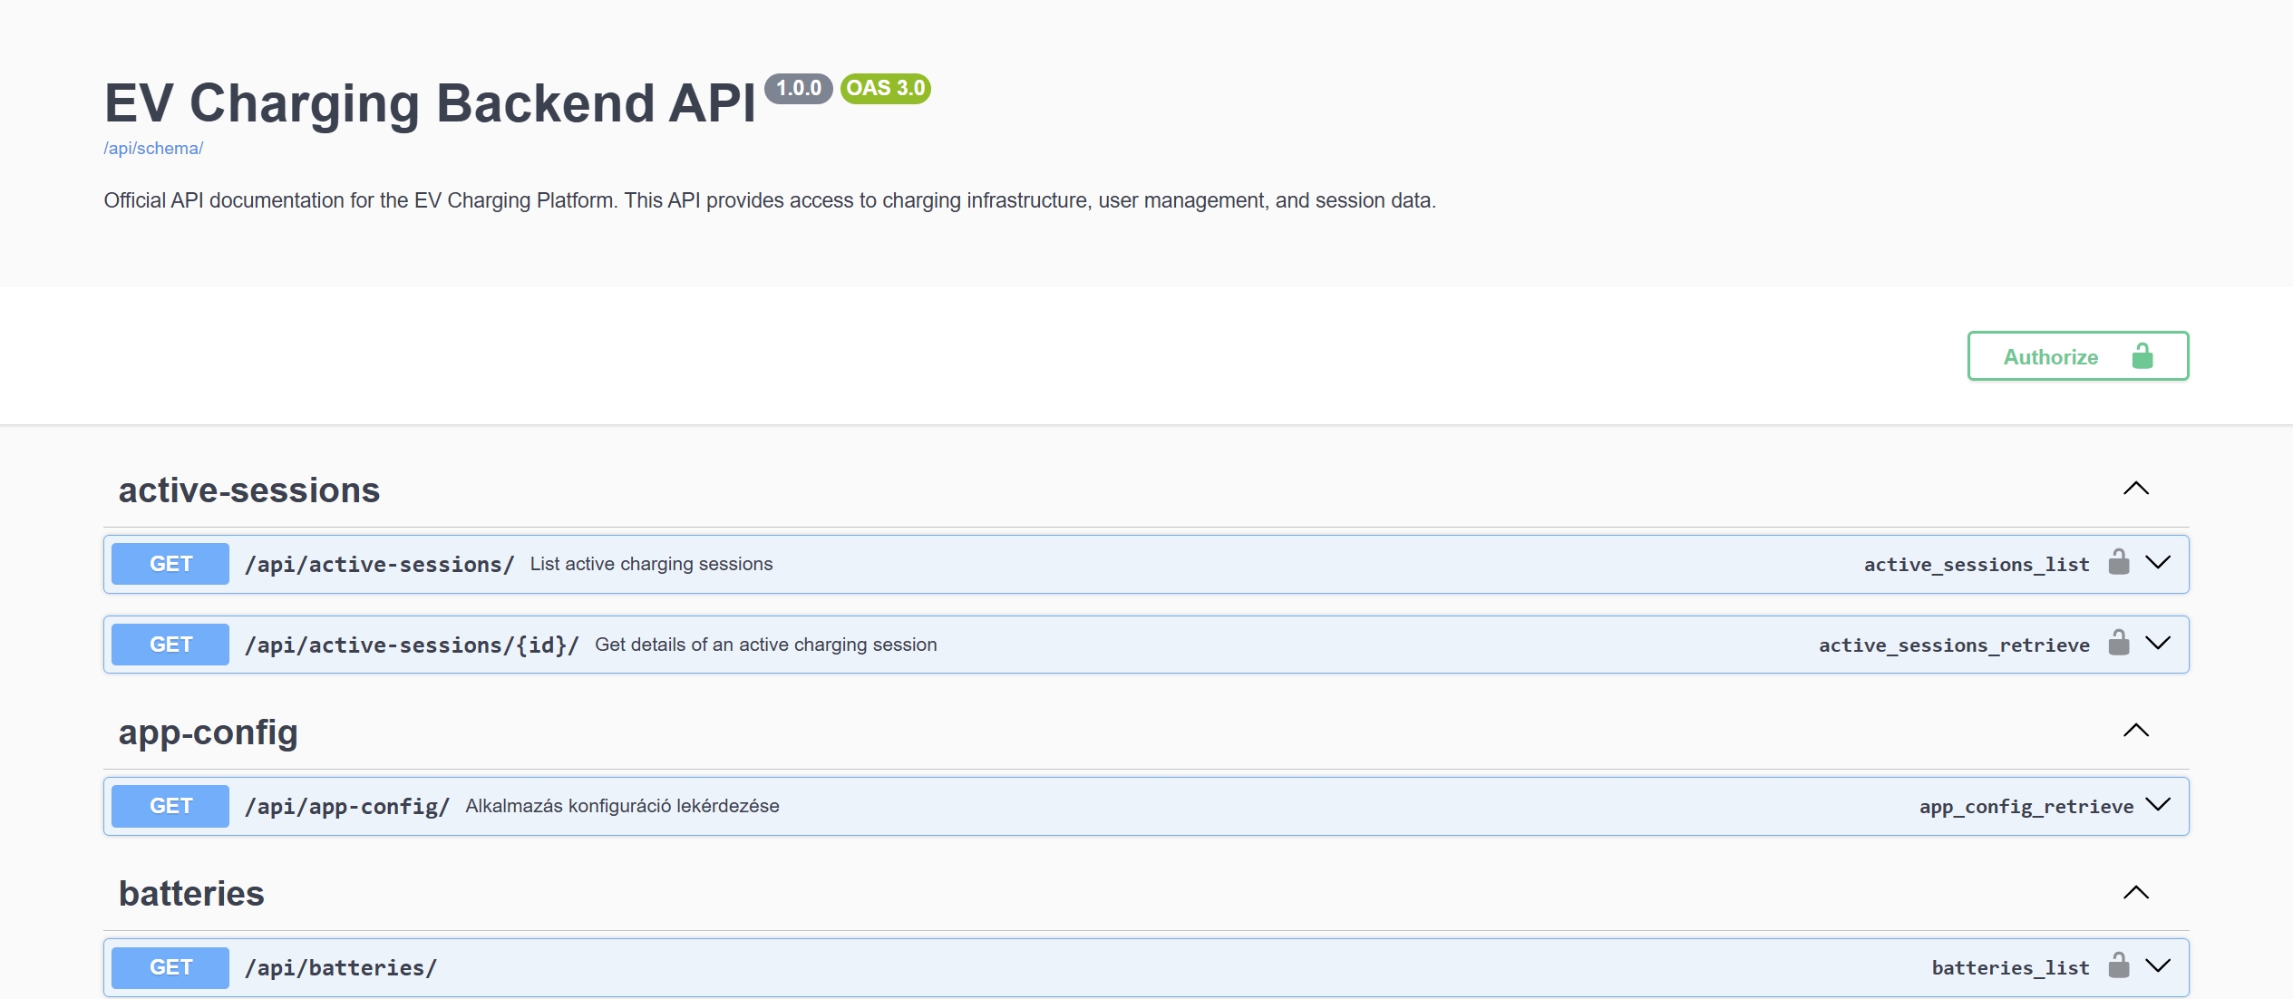Click GET badge for /api/batteries/
This screenshot has height=999, width=2293.
[170, 967]
